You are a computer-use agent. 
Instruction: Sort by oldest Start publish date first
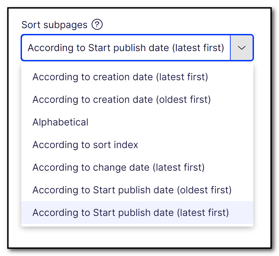[137, 190]
